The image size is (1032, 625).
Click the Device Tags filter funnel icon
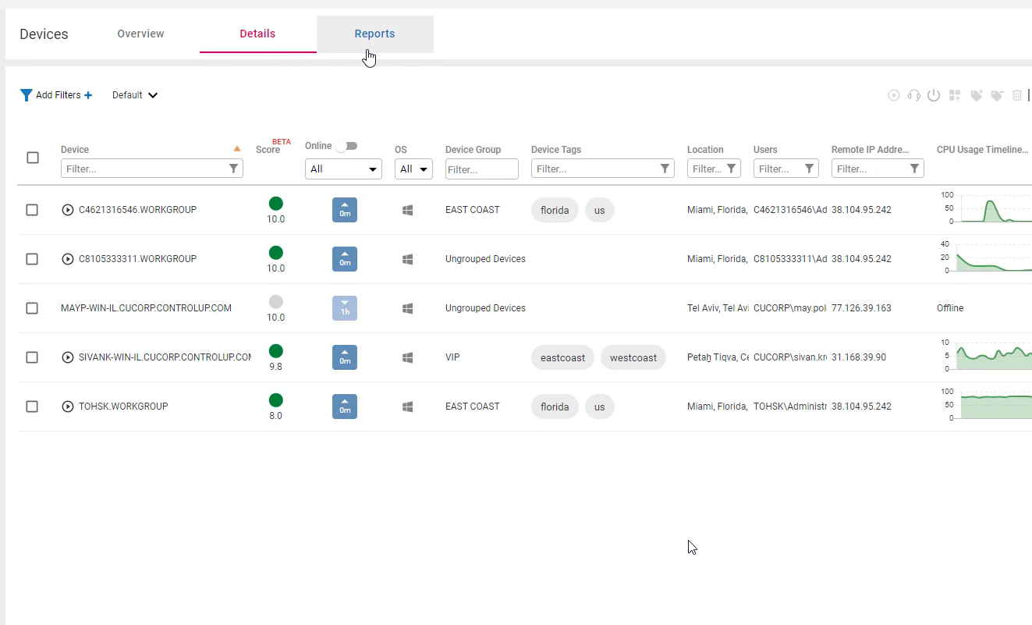[665, 169]
